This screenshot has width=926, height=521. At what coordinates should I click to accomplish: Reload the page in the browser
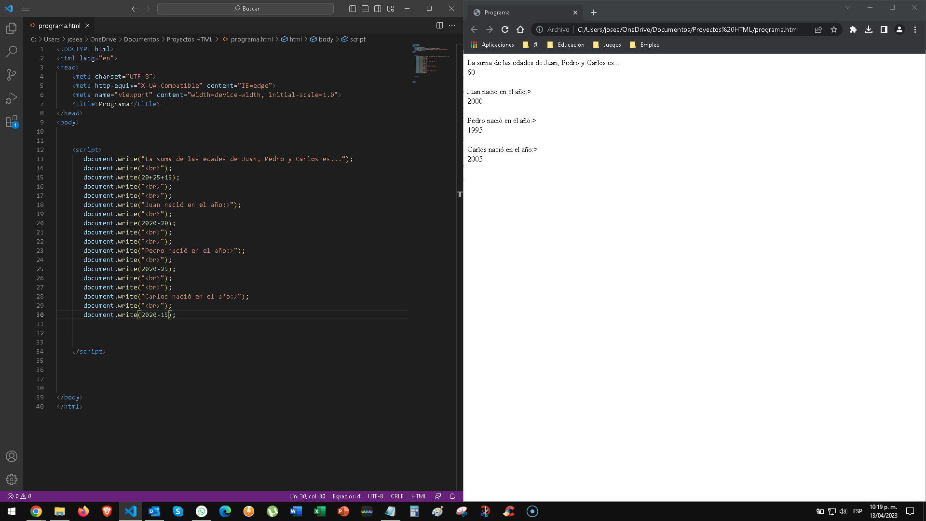505,29
